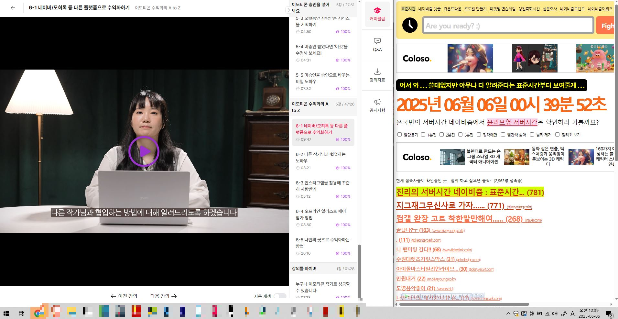
Task: Open the Wi-Fi network tray icon
Action: (548, 313)
